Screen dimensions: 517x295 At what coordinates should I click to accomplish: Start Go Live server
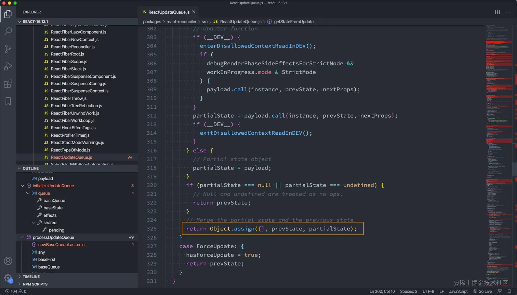(x=482, y=291)
